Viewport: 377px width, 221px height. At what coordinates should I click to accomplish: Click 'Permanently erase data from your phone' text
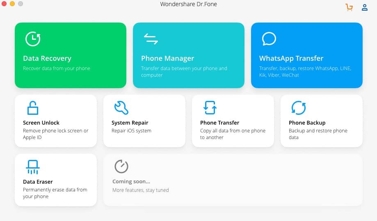[x=55, y=193]
